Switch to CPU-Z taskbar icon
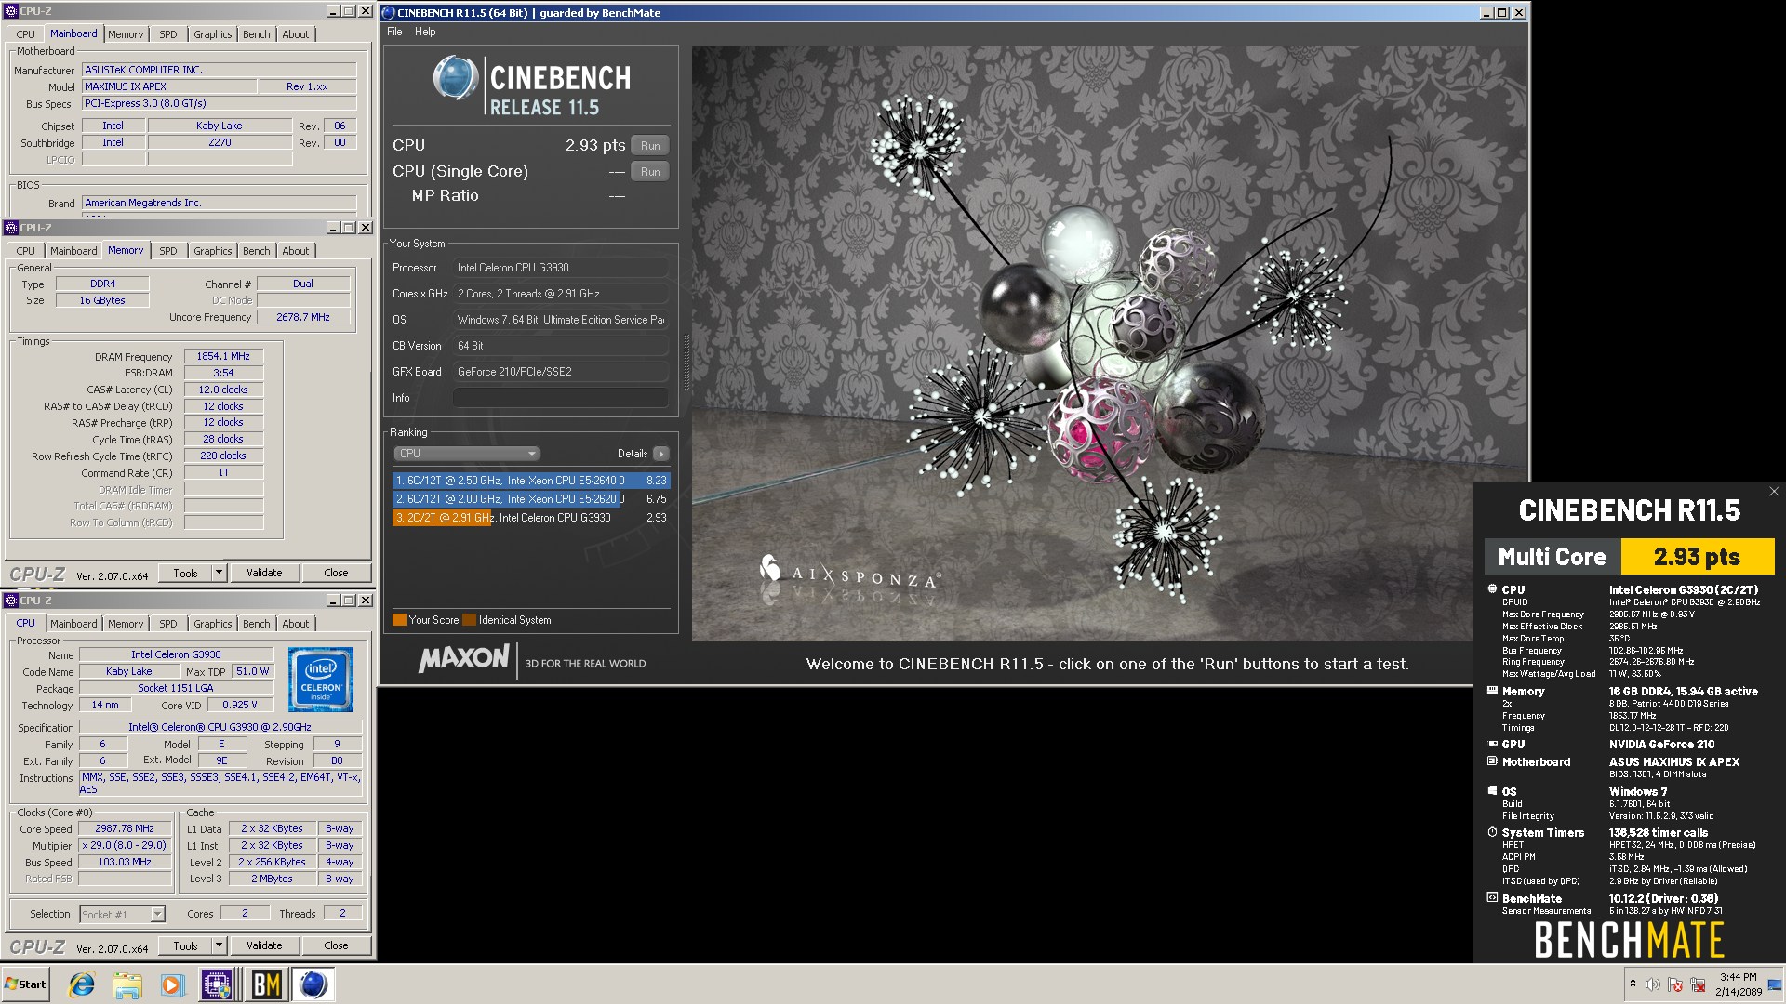The image size is (1786, 1004). point(217,984)
